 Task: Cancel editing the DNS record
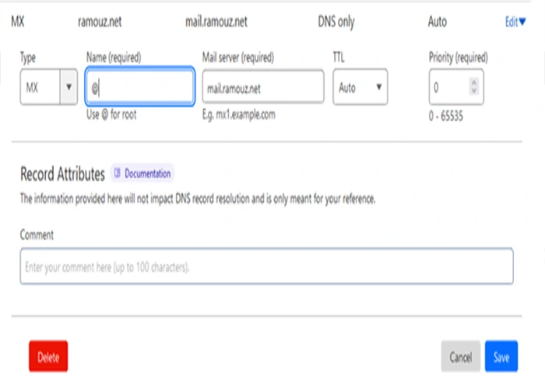click(461, 356)
